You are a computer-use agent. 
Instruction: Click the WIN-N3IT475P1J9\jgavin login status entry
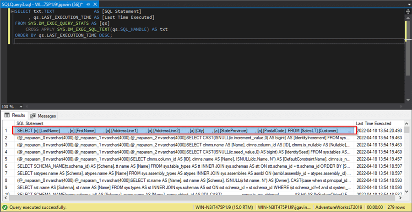[x=284, y=207]
